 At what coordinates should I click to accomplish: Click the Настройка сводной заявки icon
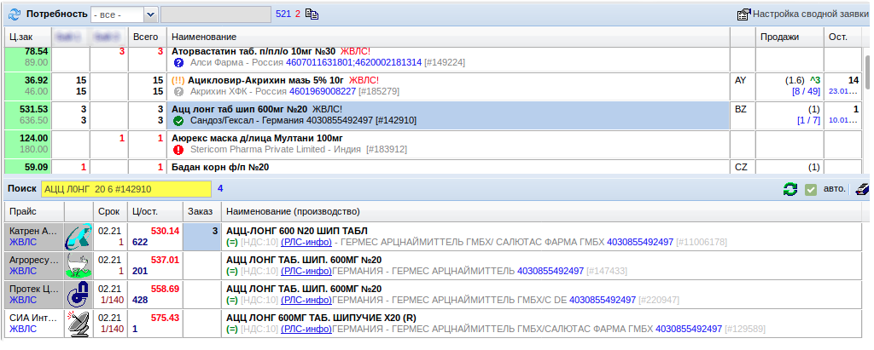tap(744, 14)
